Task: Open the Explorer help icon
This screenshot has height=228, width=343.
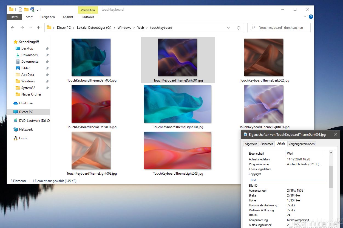Action: (311, 17)
